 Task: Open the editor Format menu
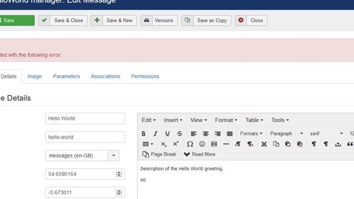click(x=226, y=120)
